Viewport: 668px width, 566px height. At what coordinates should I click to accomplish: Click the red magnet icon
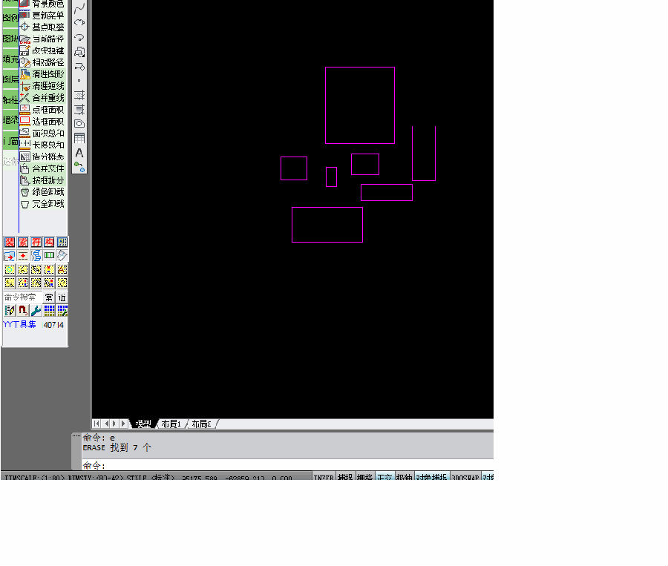point(23,311)
